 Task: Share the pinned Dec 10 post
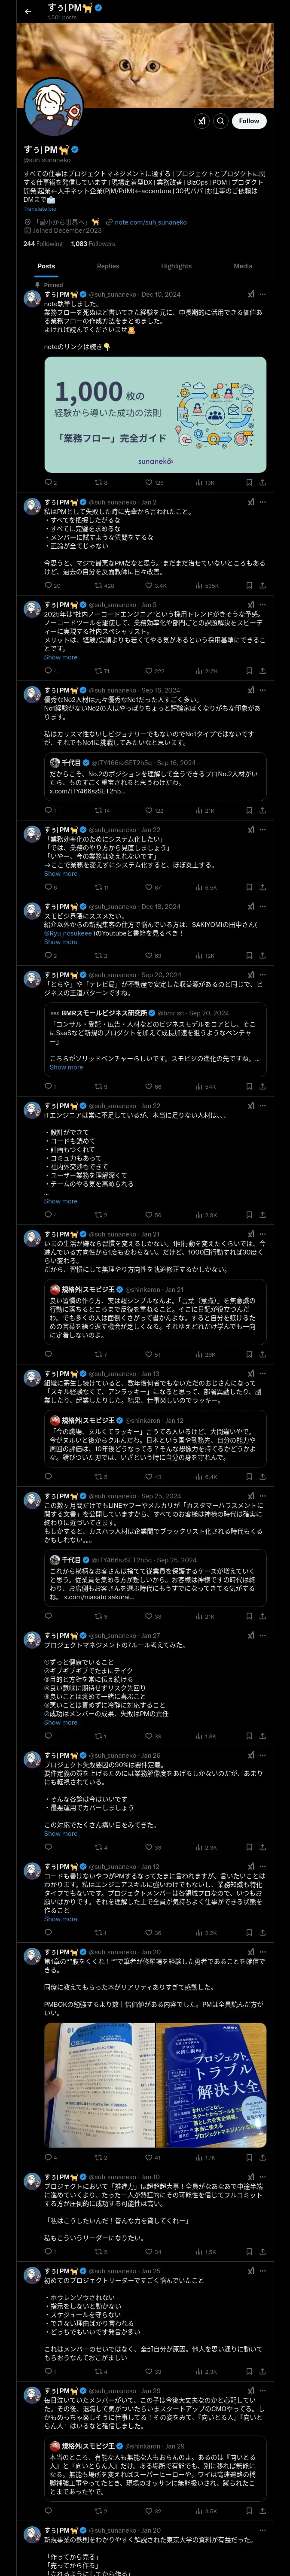[263, 482]
